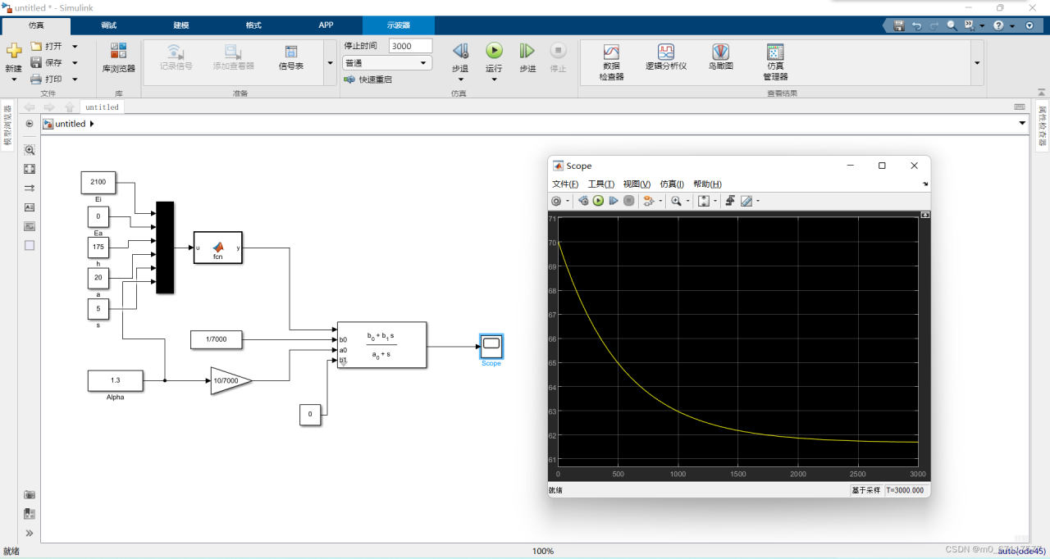Click the Scope zoom magnifier icon
This screenshot has height=559, width=1050.
tap(676, 201)
